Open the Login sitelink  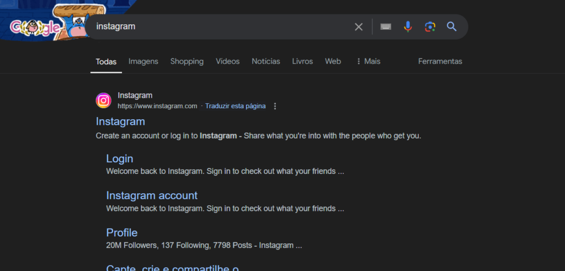coord(120,159)
